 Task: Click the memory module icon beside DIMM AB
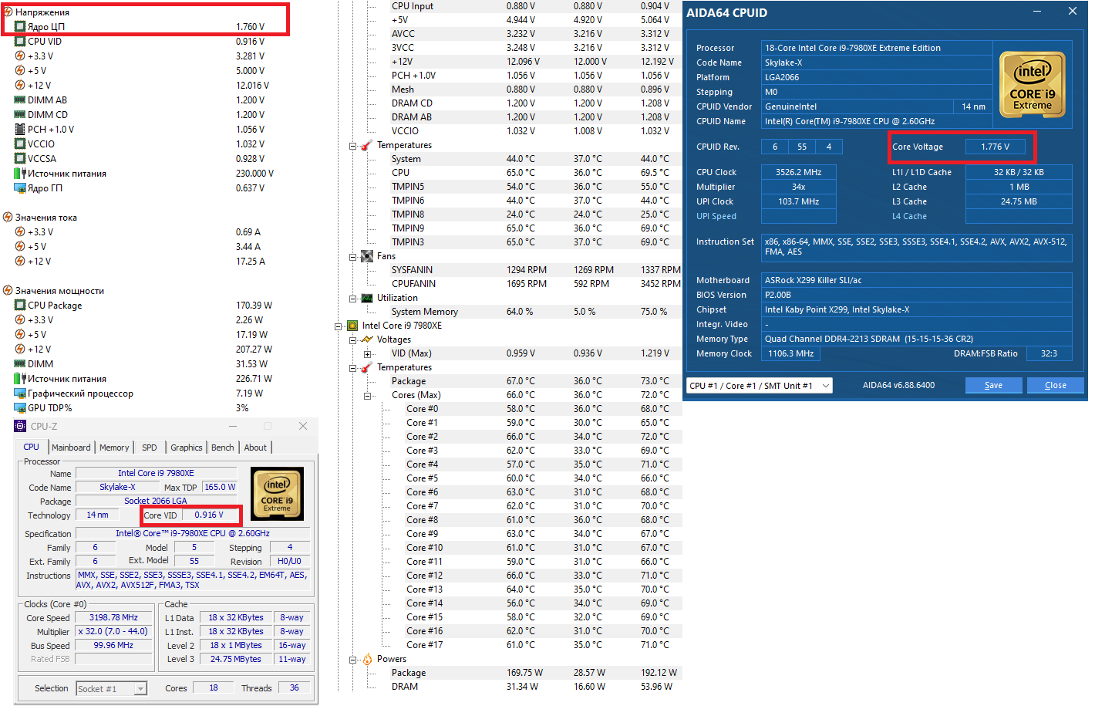click(20, 100)
